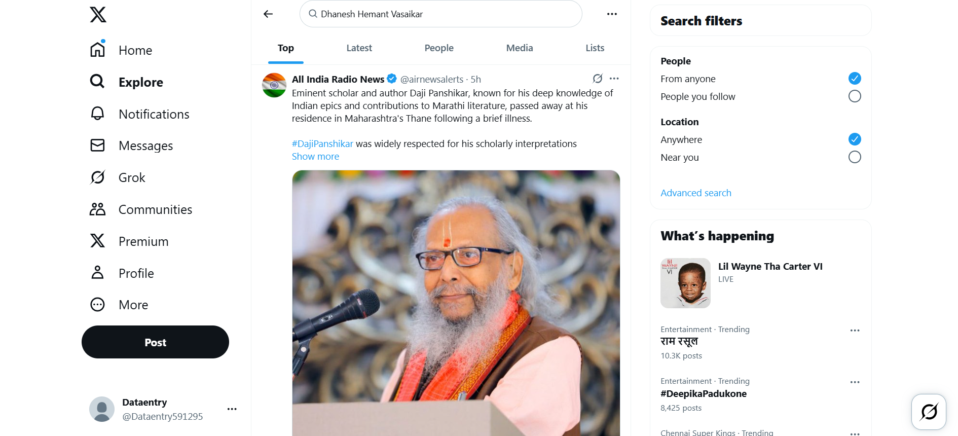This screenshot has width=958, height=436.
Task: Open the Advanced search link
Action: point(696,193)
